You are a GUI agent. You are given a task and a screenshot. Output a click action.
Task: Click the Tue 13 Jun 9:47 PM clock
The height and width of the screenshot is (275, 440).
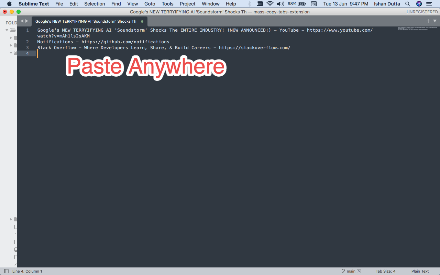click(x=346, y=4)
